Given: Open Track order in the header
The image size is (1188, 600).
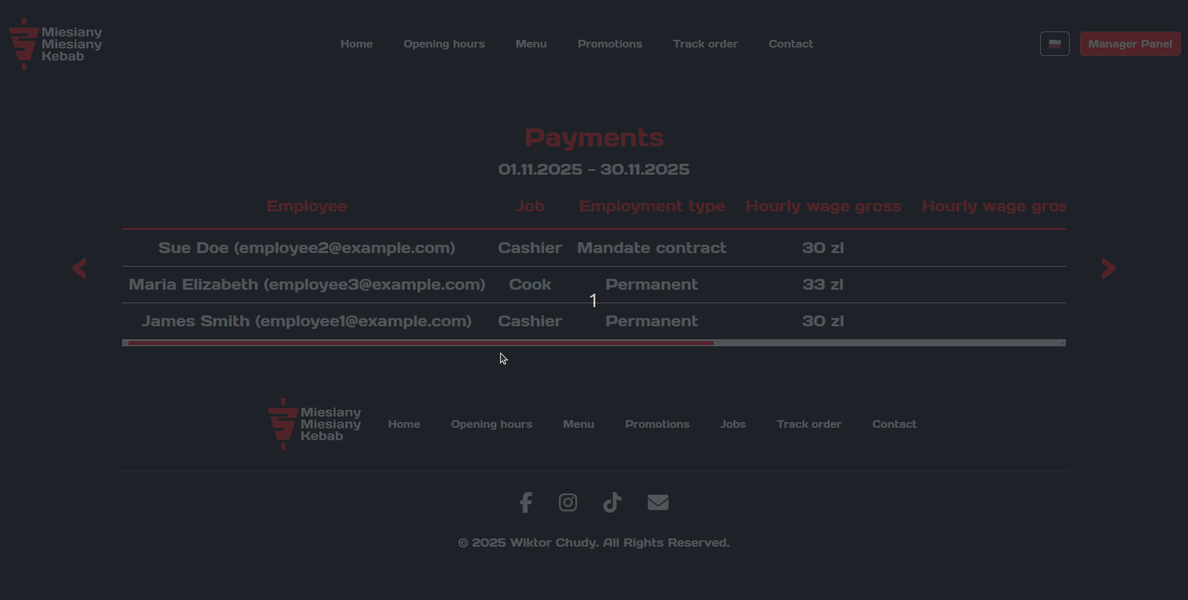Looking at the screenshot, I should pyautogui.click(x=705, y=44).
